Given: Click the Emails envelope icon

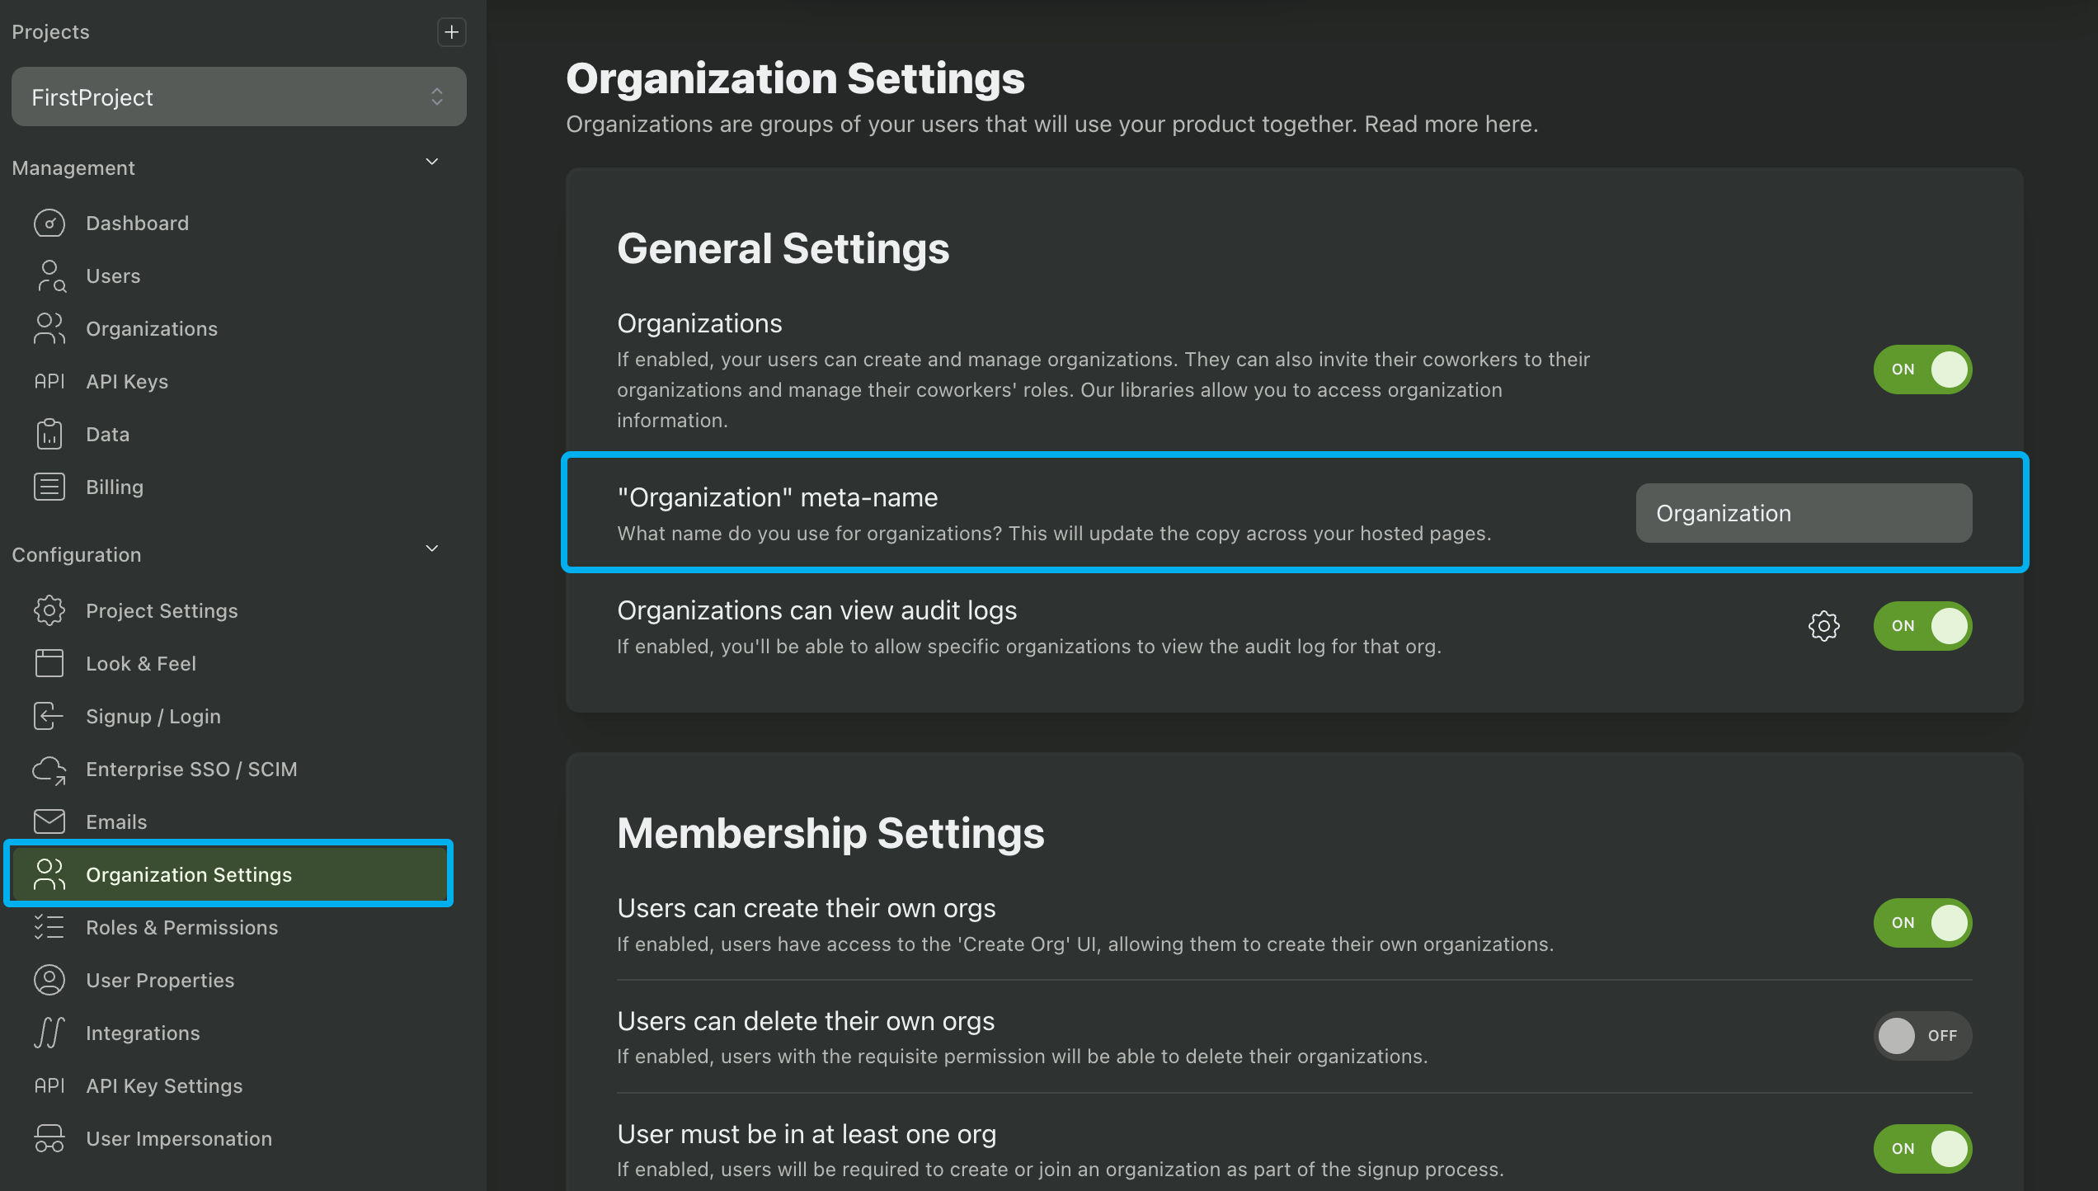Looking at the screenshot, I should (x=49, y=821).
